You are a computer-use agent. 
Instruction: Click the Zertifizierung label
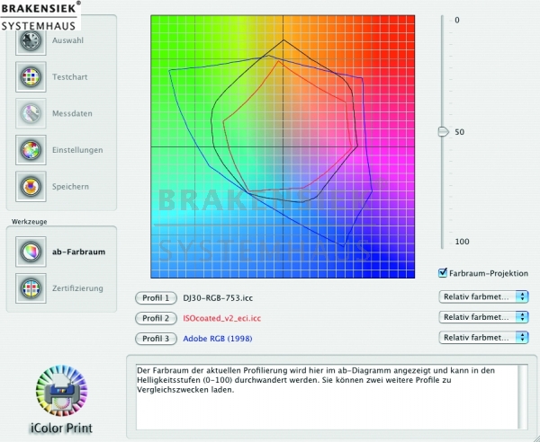coord(77,288)
